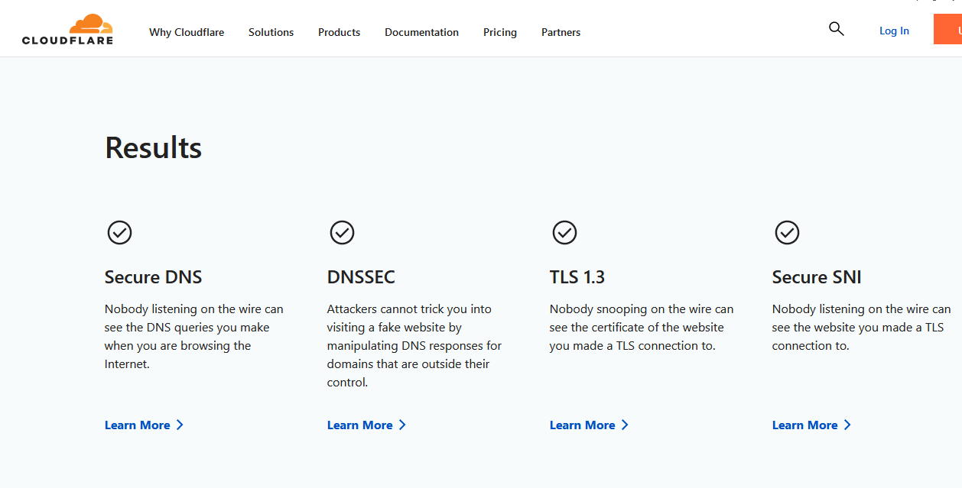The image size is (962, 488).
Task: Go to Documentation in the top navigation
Action: pyautogui.click(x=421, y=32)
